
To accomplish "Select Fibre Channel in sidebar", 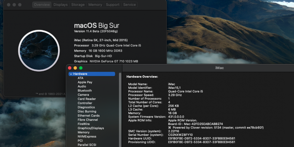I will tap(88, 120).
